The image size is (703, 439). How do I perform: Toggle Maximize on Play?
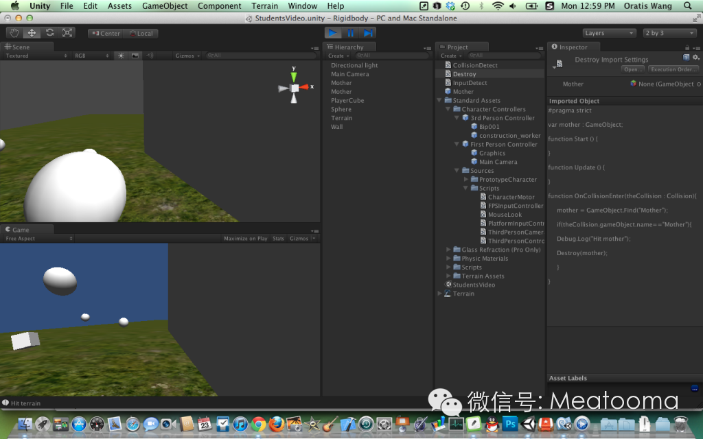[245, 238]
